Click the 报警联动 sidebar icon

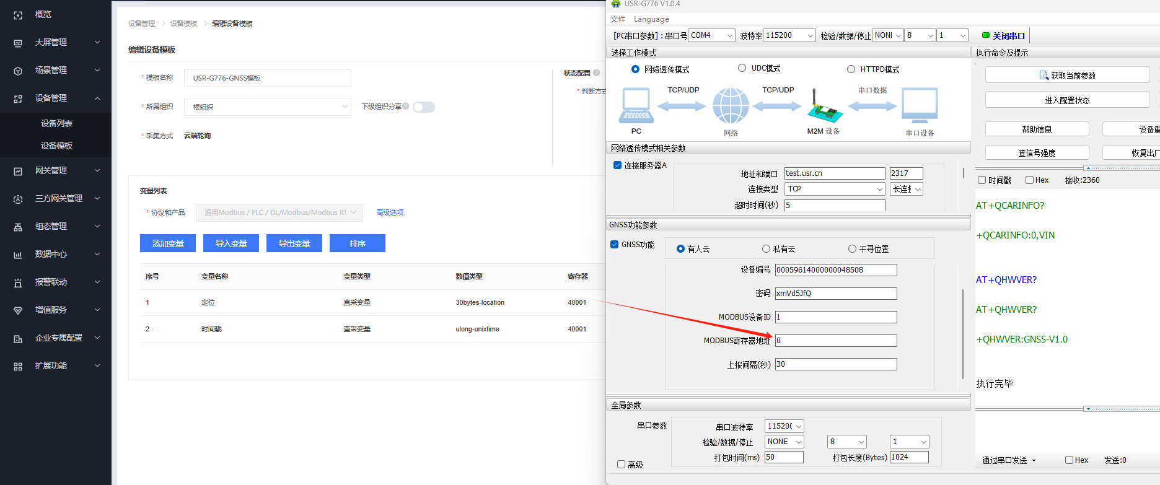pos(18,282)
